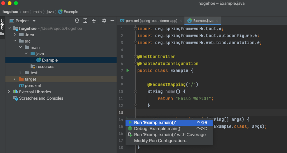Click the java breadcrumb

point(50,12)
